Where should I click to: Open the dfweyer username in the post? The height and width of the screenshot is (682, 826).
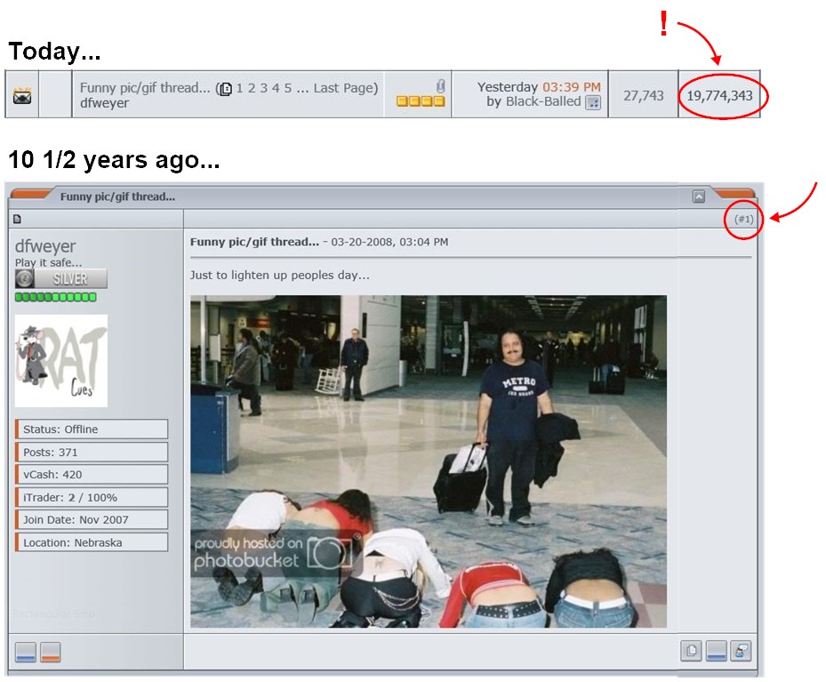pyautogui.click(x=45, y=246)
